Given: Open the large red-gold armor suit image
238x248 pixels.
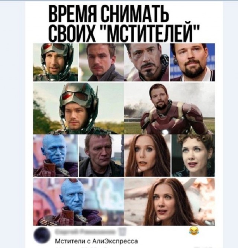Looking at the screenshot, I should [x=170, y=108].
